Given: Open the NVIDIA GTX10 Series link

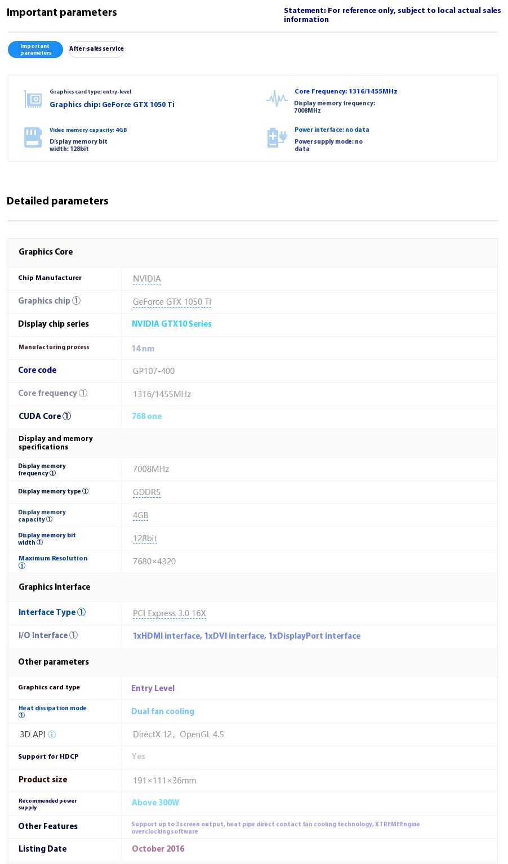Looking at the screenshot, I should (x=172, y=324).
